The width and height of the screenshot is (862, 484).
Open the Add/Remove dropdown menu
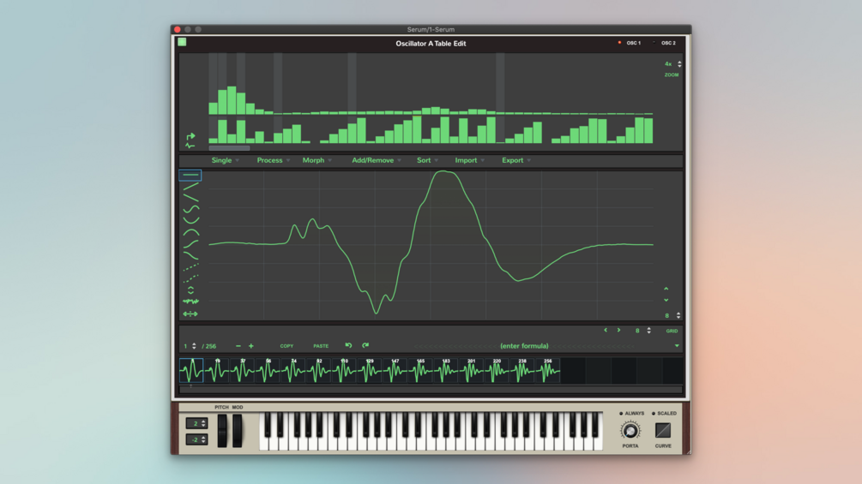pyautogui.click(x=376, y=160)
